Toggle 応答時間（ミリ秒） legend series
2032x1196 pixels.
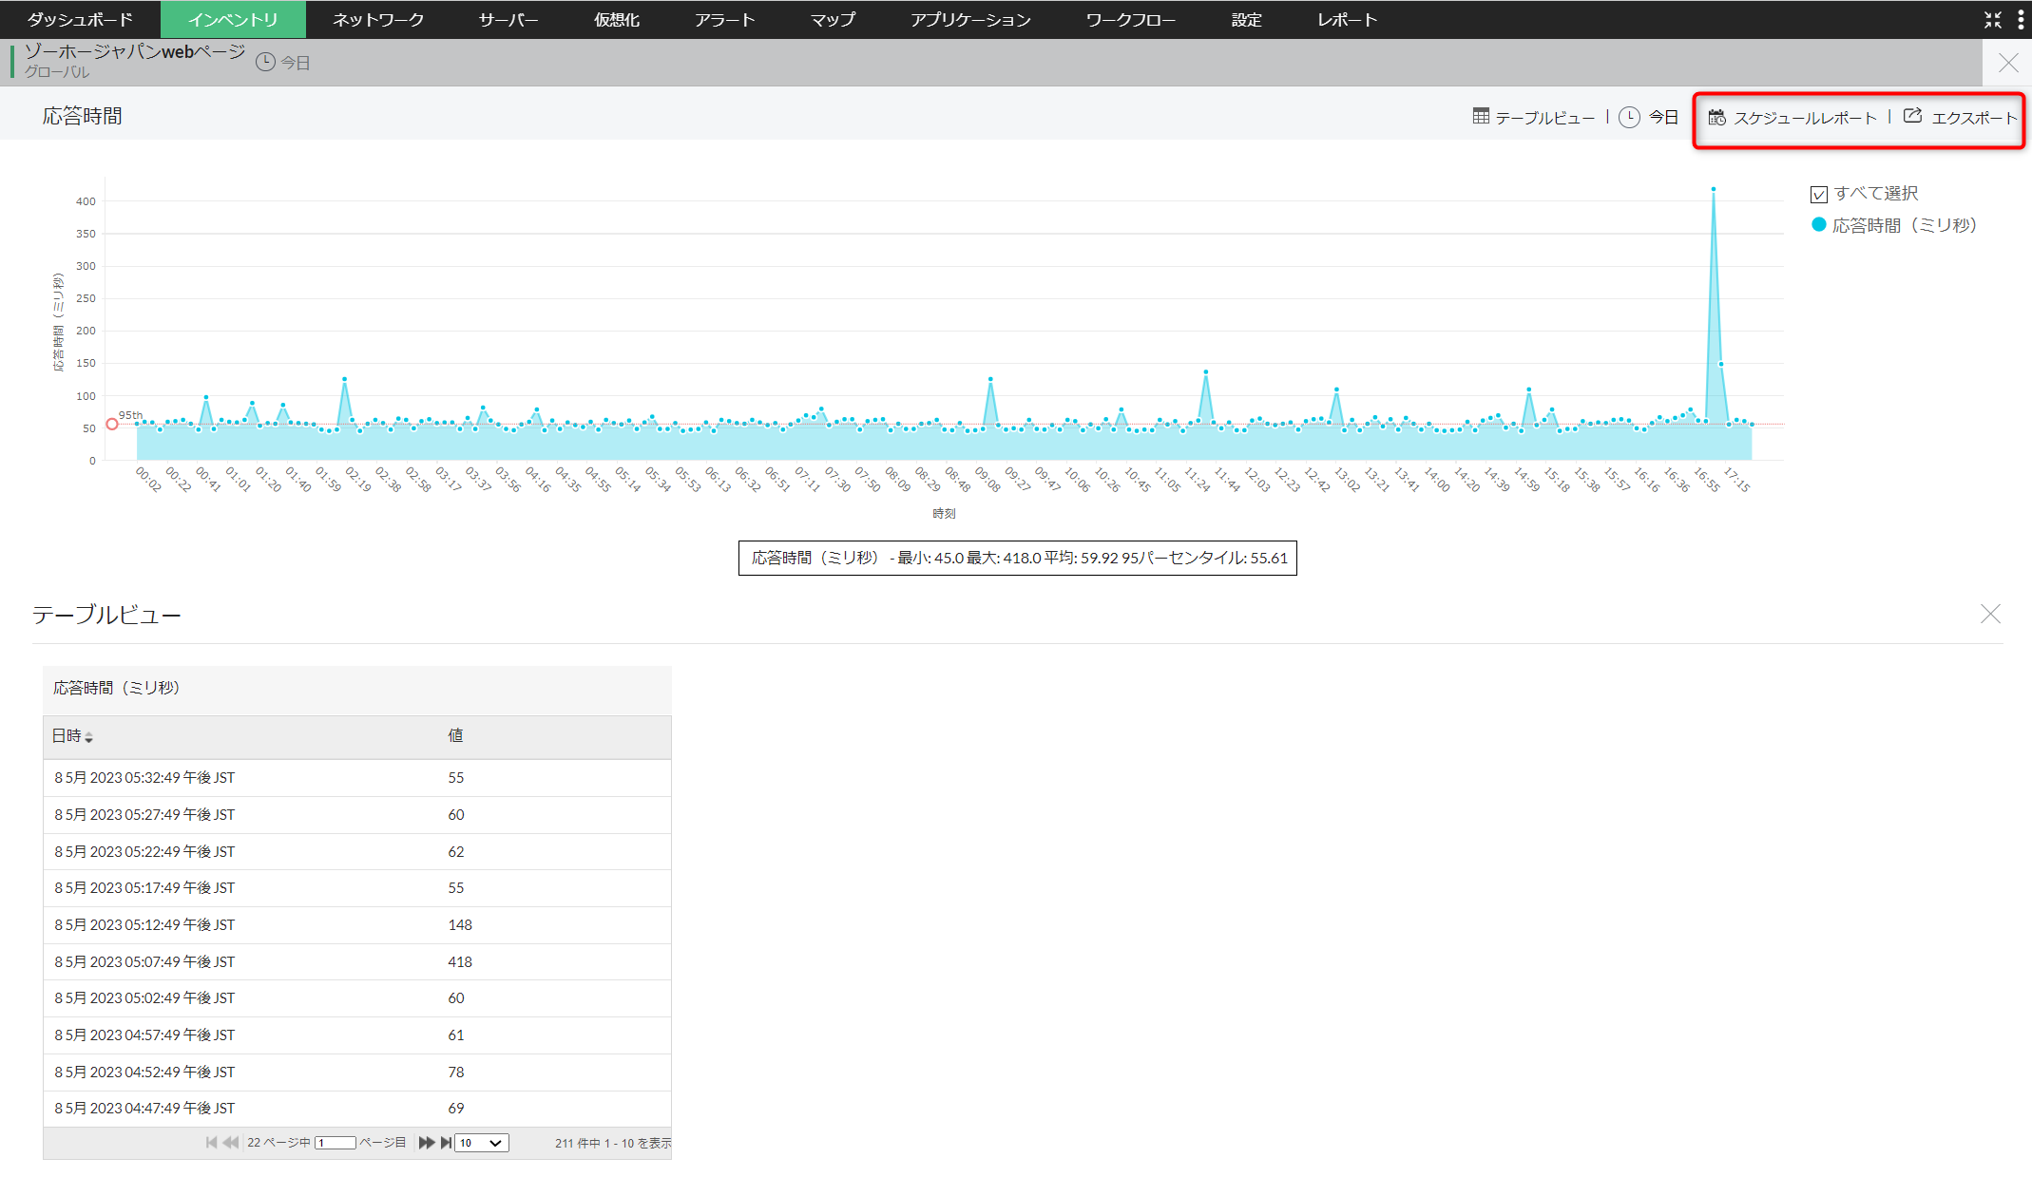point(1904,225)
